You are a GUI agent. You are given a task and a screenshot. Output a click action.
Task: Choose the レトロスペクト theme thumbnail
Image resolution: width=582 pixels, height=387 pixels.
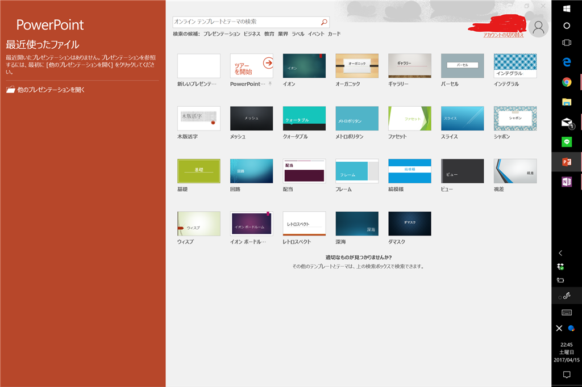[305, 224]
